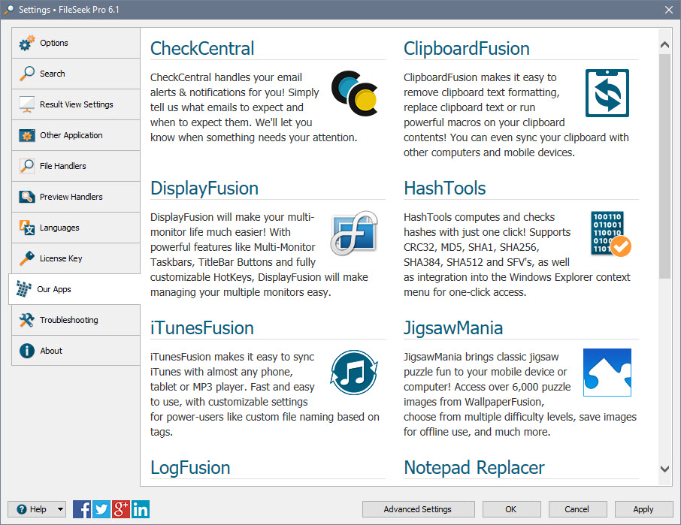The width and height of the screenshot is (681, 525).
Task: Click the iTunesFusion music note icon
Action: pyautogui.click(x=354, y=373)
